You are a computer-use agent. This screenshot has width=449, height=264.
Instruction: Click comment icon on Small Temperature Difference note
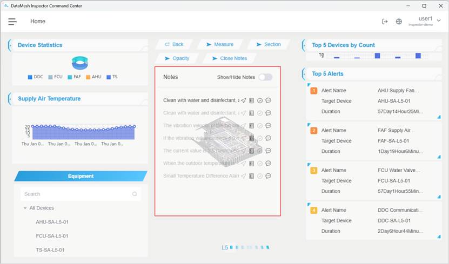(268, 176)
